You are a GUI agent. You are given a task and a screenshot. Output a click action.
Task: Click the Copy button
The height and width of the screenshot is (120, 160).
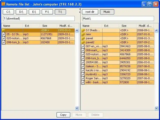pos(63,115)
